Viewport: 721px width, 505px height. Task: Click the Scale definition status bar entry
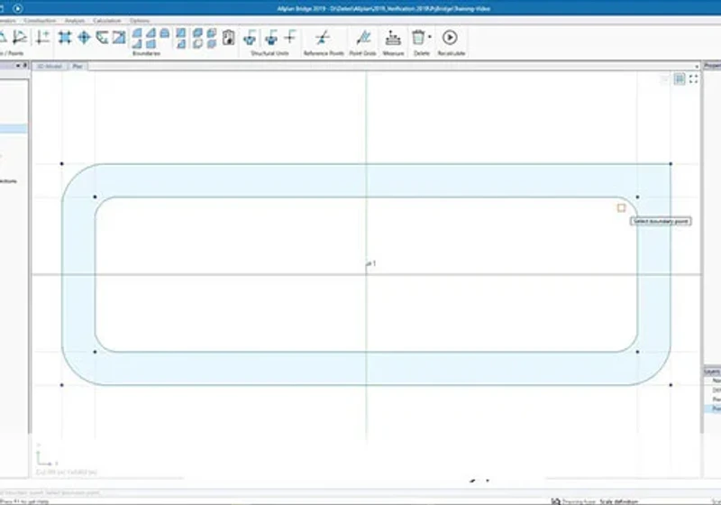coord(619,501)
